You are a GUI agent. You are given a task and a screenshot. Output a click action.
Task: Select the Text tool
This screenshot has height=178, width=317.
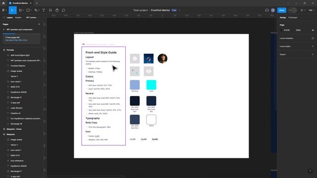pyautogui.click(x=44, y=10)
